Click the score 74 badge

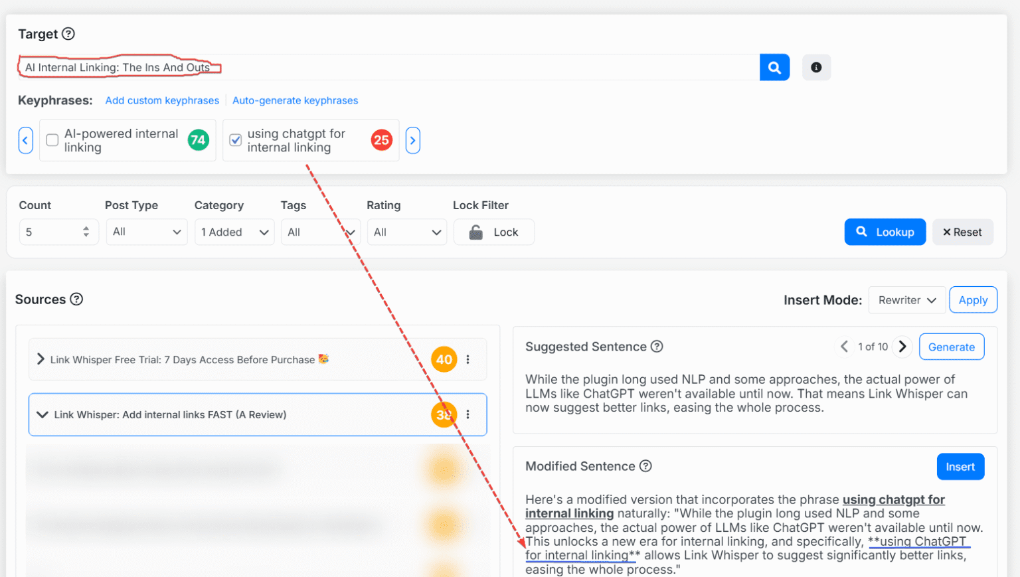(x=198, y=140)
